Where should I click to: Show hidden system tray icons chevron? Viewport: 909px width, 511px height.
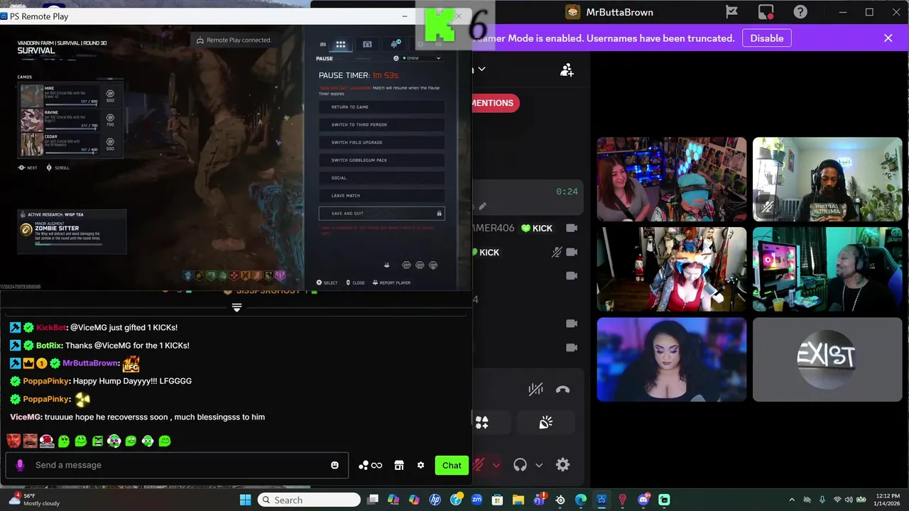tap(792, 500)
